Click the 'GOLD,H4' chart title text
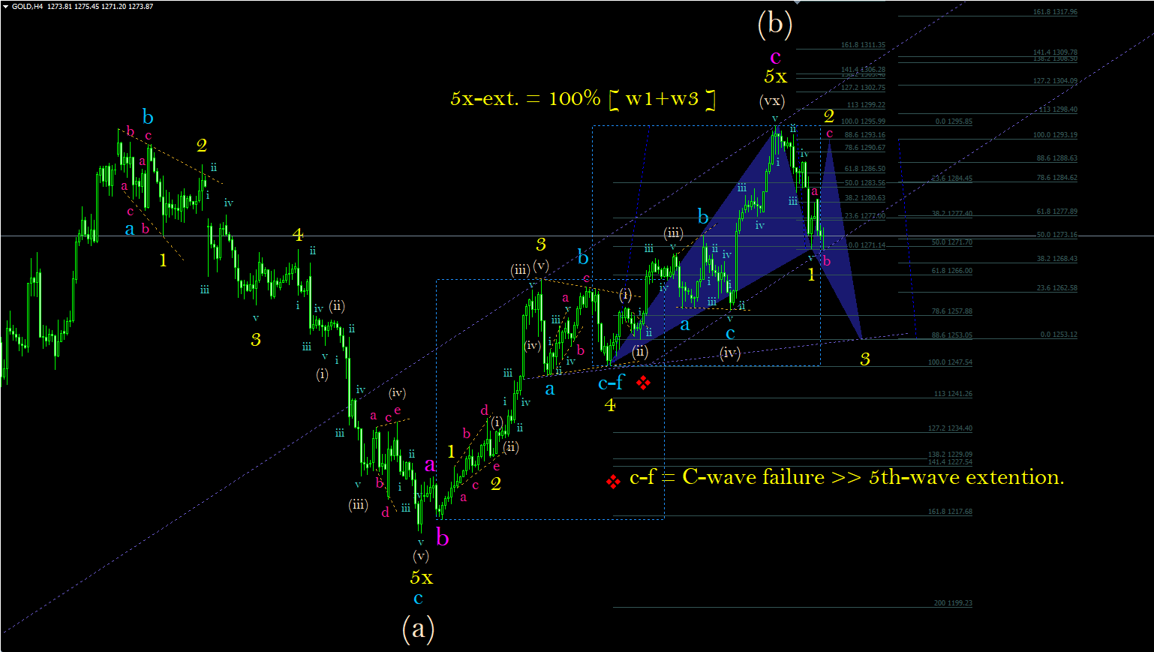This screenshot has height=652, width=1154. (x=27, y=7)
